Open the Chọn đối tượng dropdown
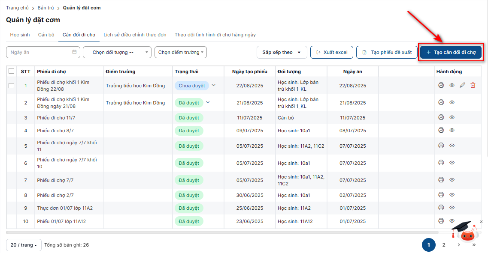 tap(117, 52)
